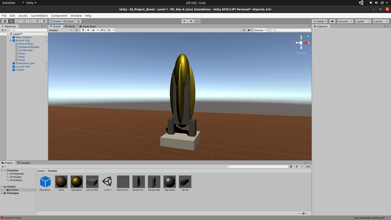Screen dimensions: 391x220
Task: Select Starboard Booster object
Action: point(29,47)
